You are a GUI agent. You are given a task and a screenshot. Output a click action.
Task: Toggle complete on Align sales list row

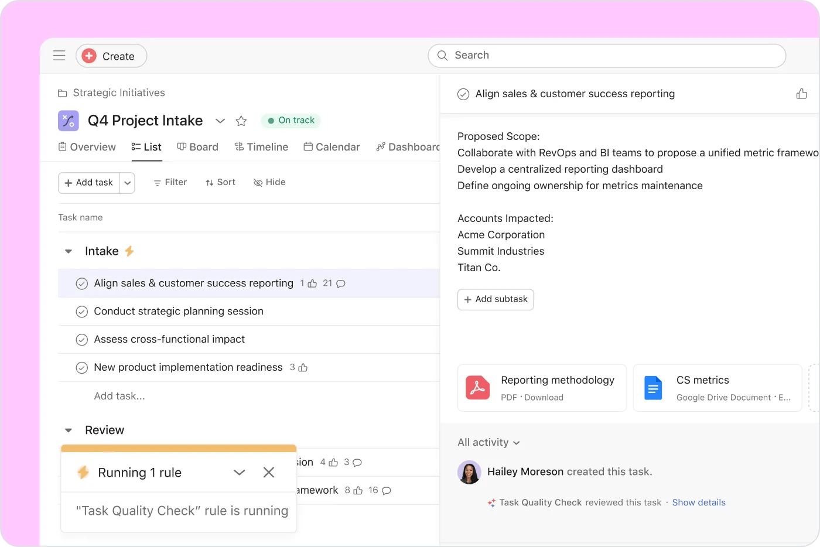[82, 283]
